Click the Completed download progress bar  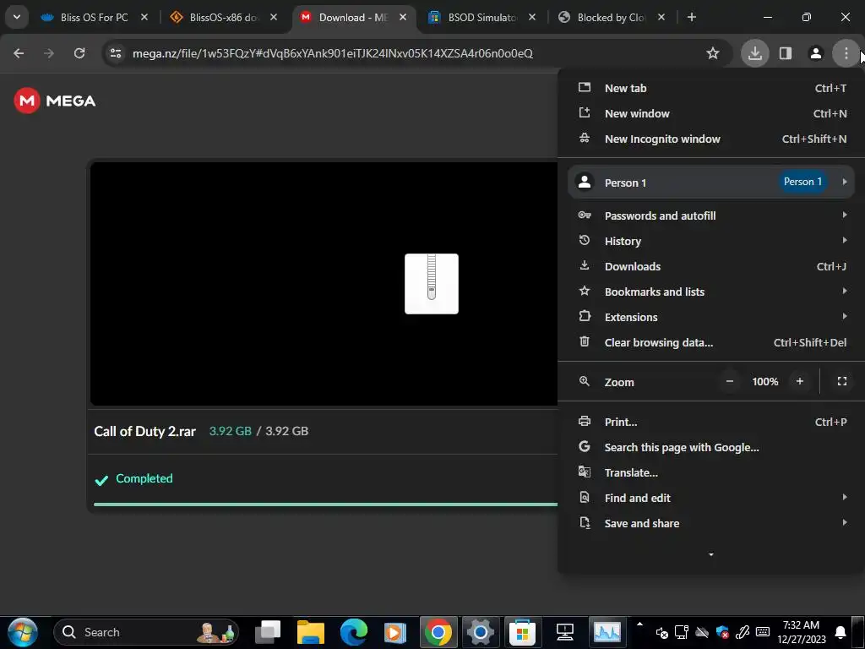[325, 504]
